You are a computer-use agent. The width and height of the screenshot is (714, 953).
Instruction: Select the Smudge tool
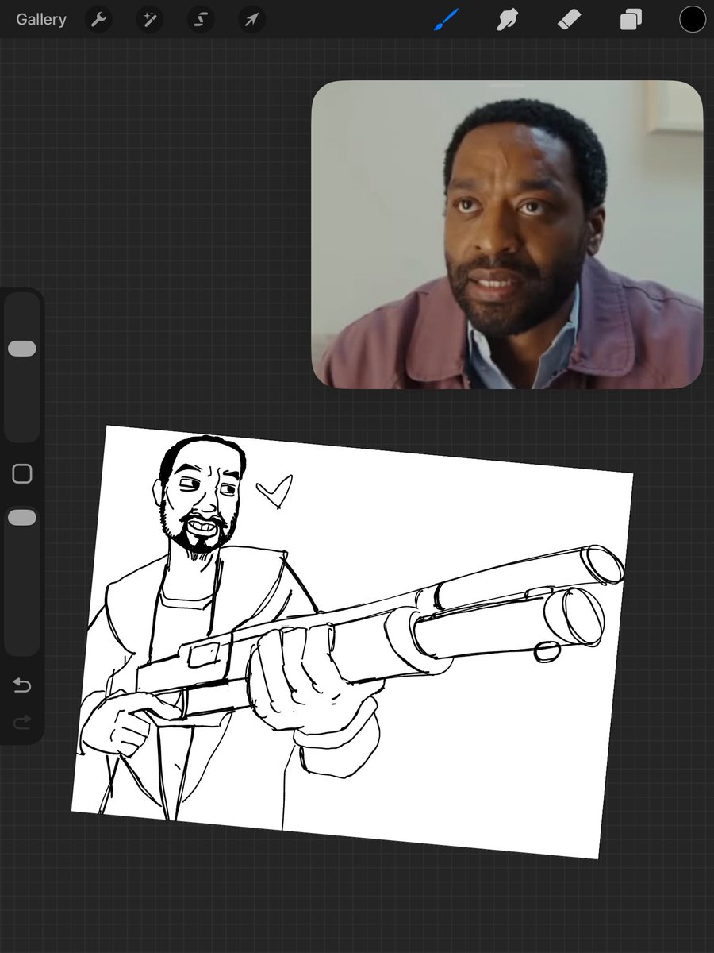pyautogui.click(x=508, y=20)
